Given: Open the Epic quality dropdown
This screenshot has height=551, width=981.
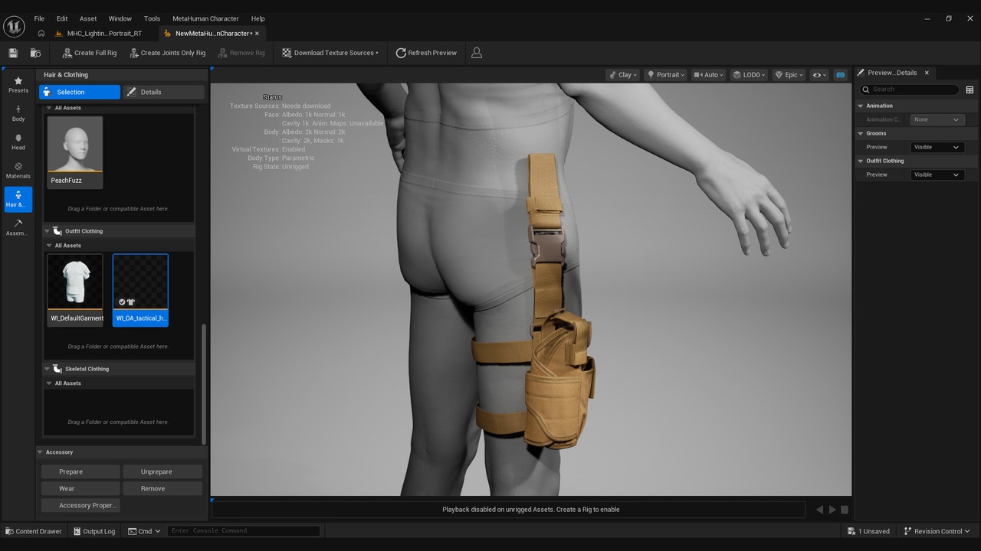Looking at the screenshot, I should click(x=789, y=75).
